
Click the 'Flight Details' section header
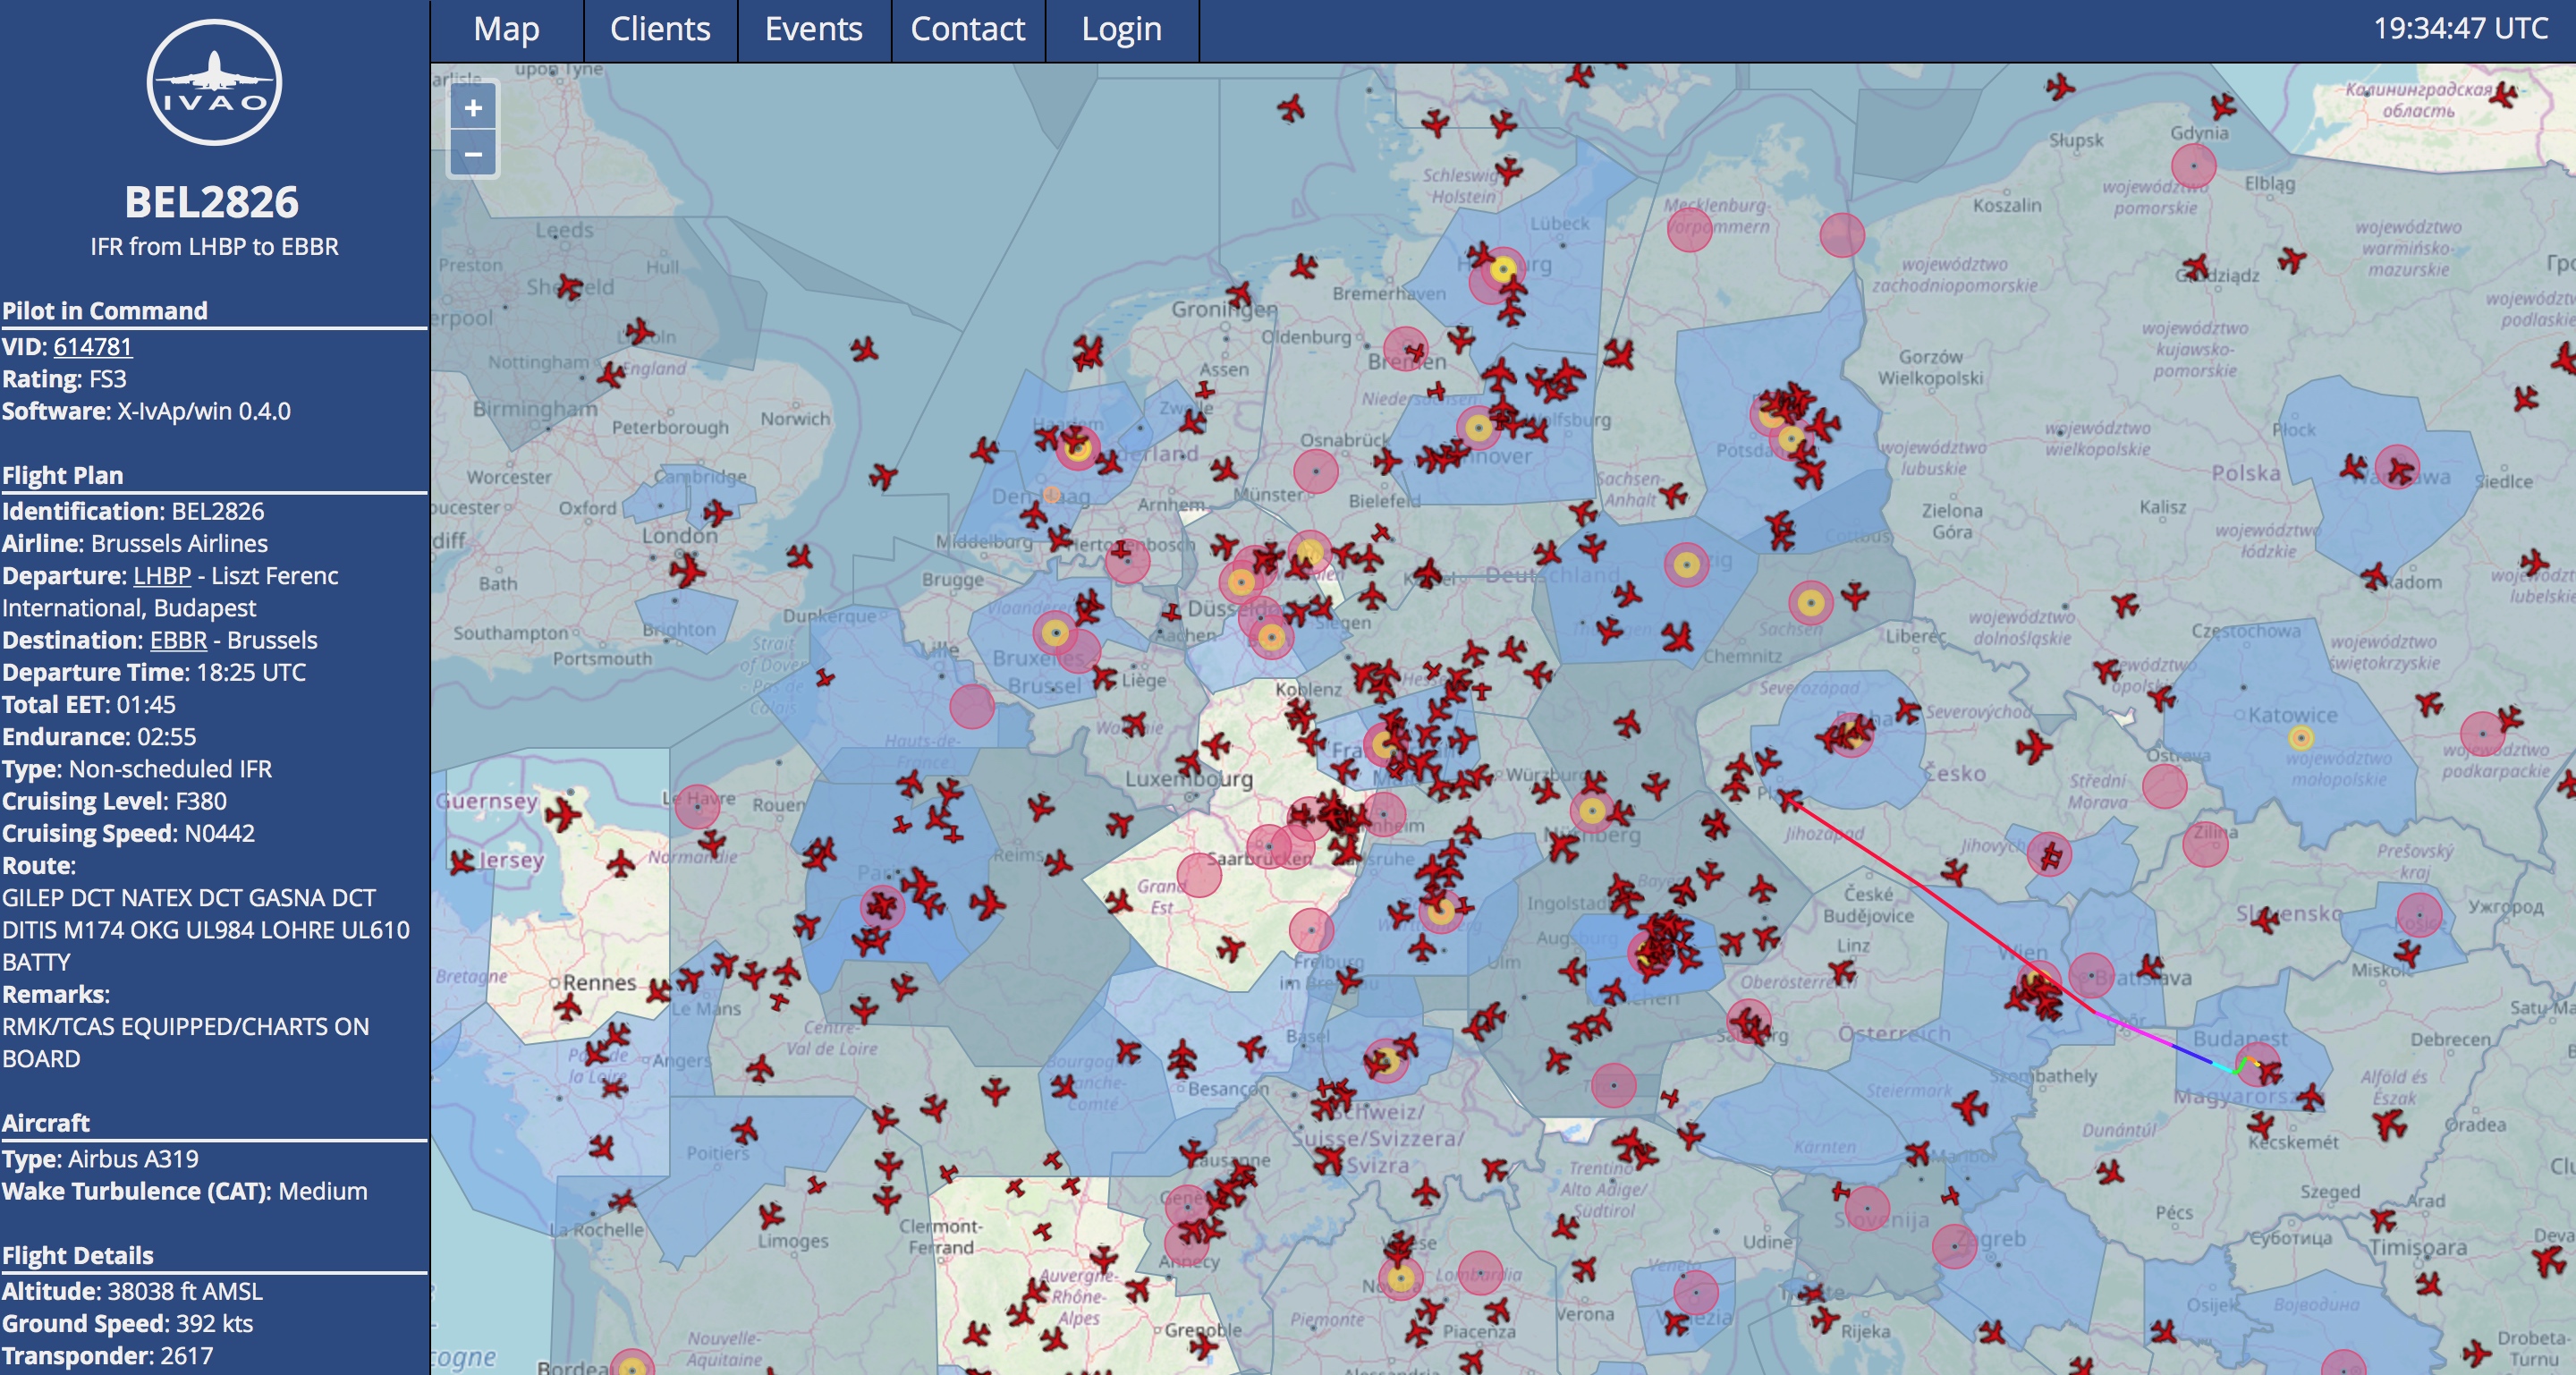78,1256
